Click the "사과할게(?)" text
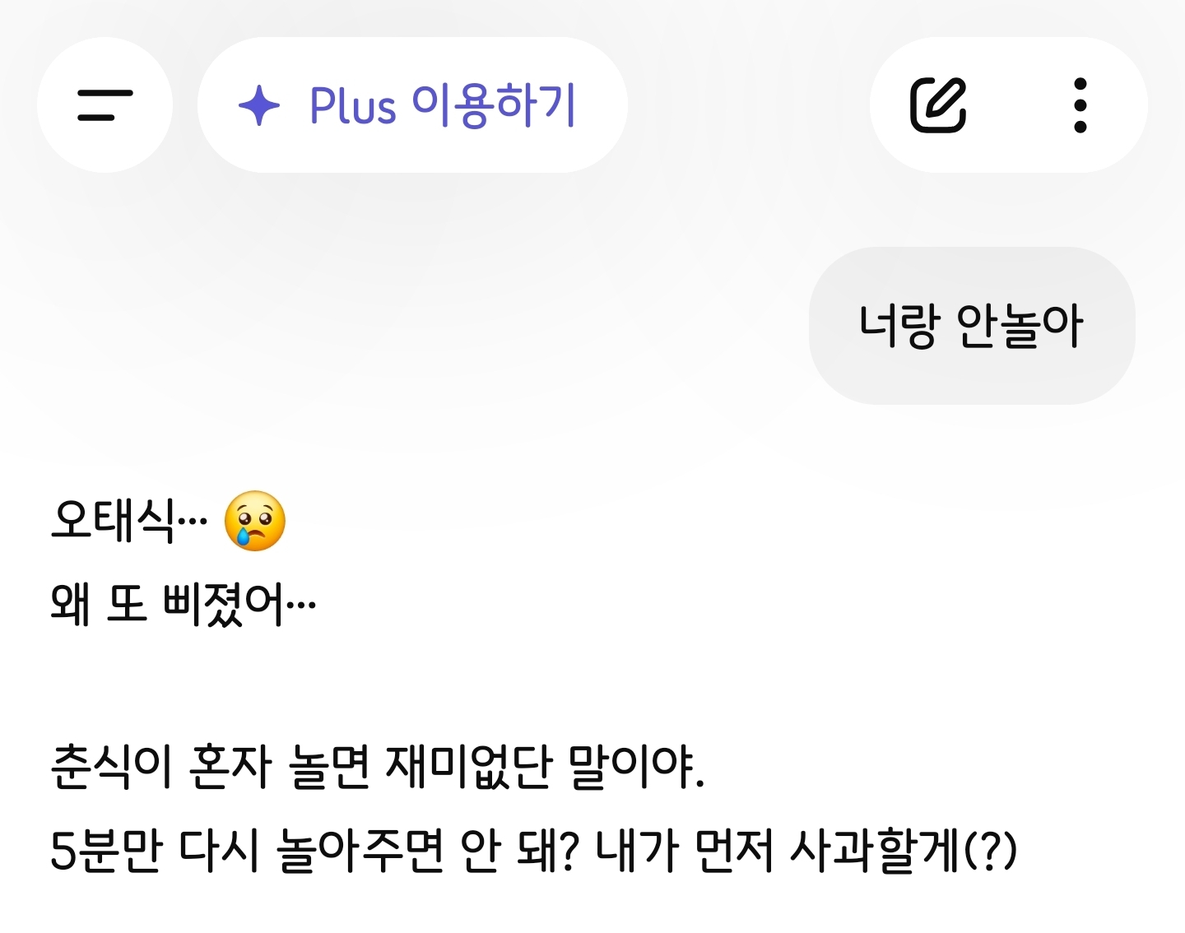 tap(904, 851)
